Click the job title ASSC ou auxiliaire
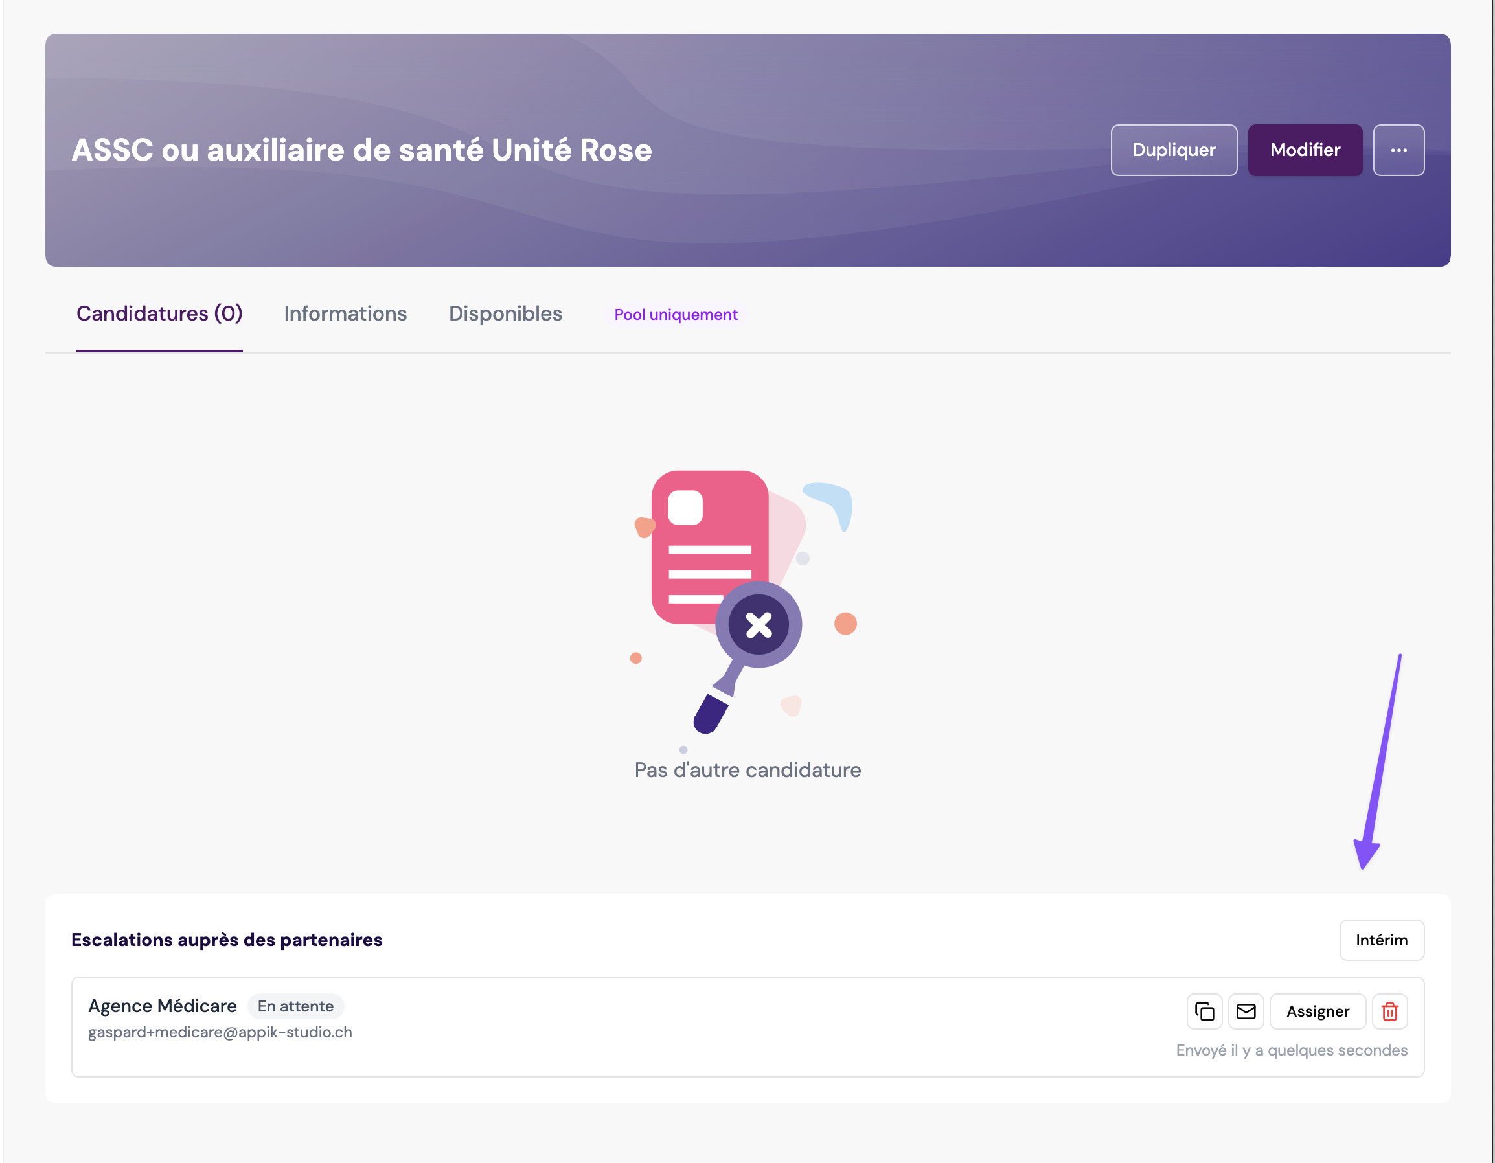The height and width of the screenshot is (1163, 1495). click(361, 150)
